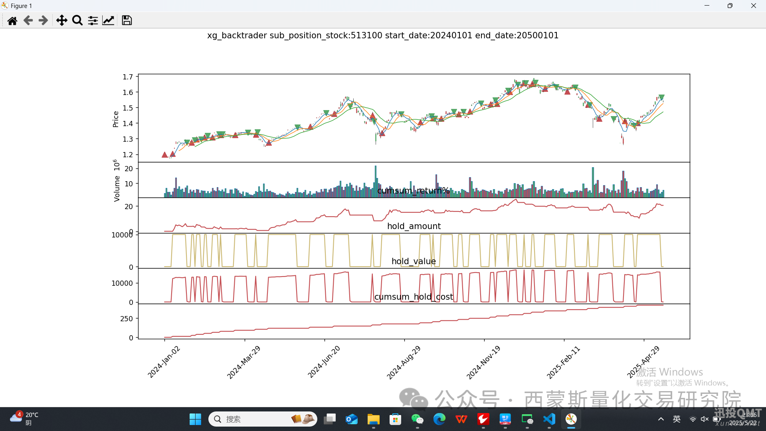Open File Explorer from the taskbar
766x431 pixels.
(x=374, y=419)
